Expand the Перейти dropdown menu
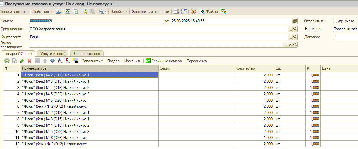Screen dimensions: 358x149 (x=119, y=12)
